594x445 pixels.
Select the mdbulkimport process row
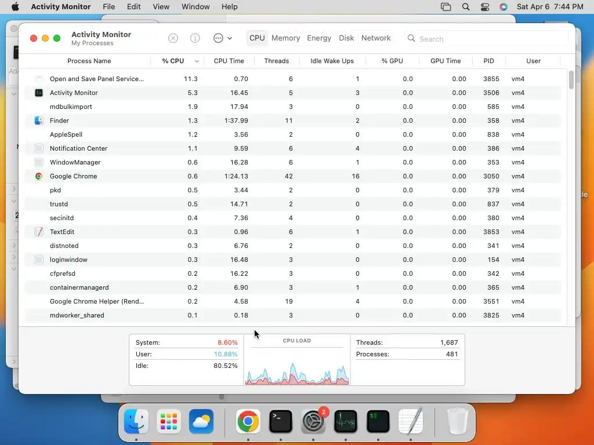(x=293, y=107)
